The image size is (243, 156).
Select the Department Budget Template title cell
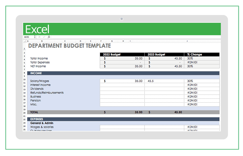(x=69, y=46)
